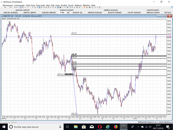Select the weekly (W) time scale
This screenshot has height=130, width=173.
(x=53, y=7)
